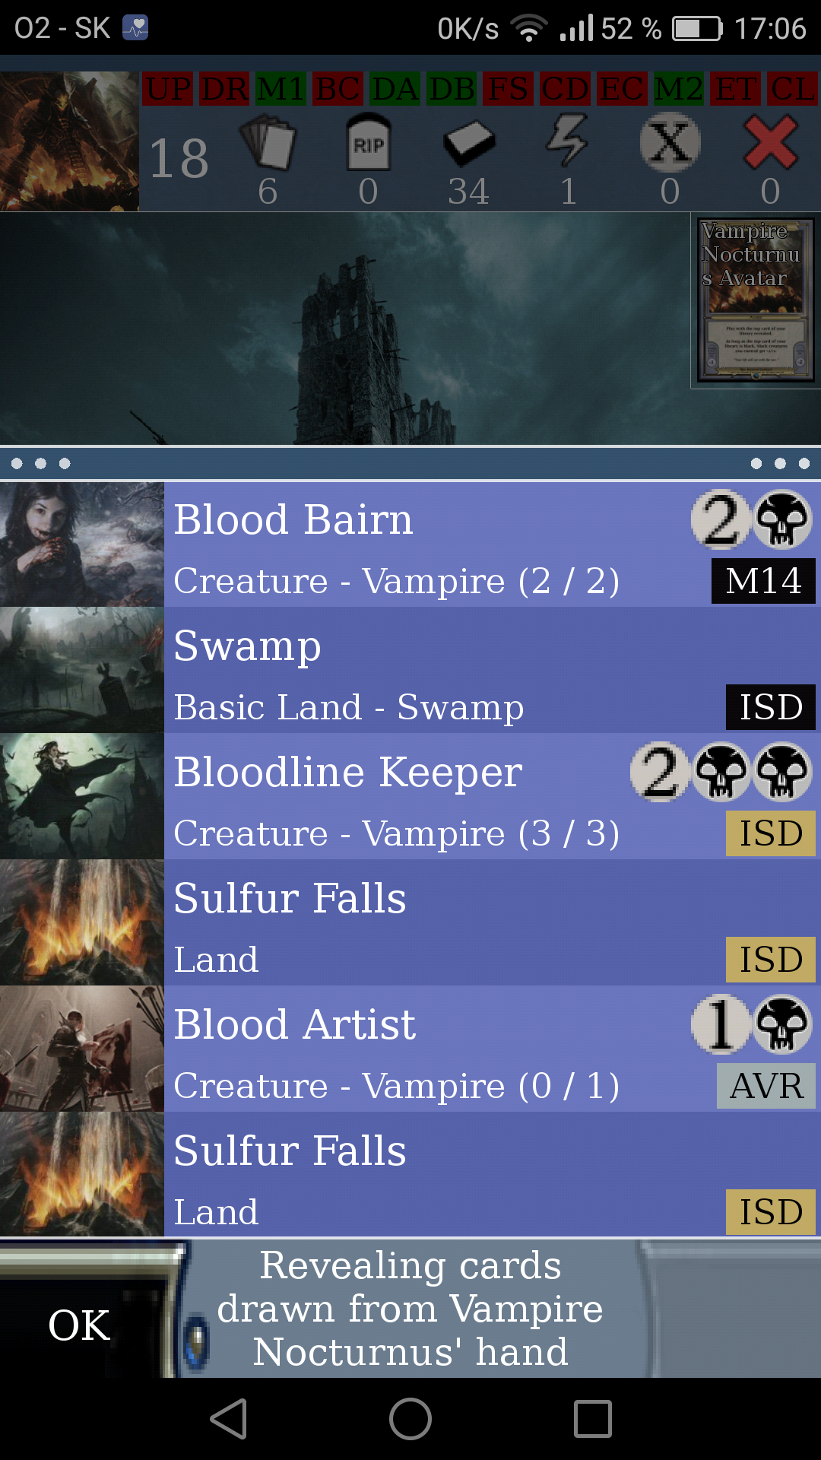This screenshot has height=1460, width=821.
Task: View Vampire Nocturnus Avatar card thumbnail
Action: 756,301
